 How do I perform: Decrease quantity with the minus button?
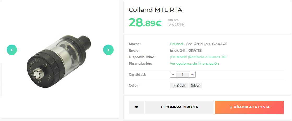[173, 74]
